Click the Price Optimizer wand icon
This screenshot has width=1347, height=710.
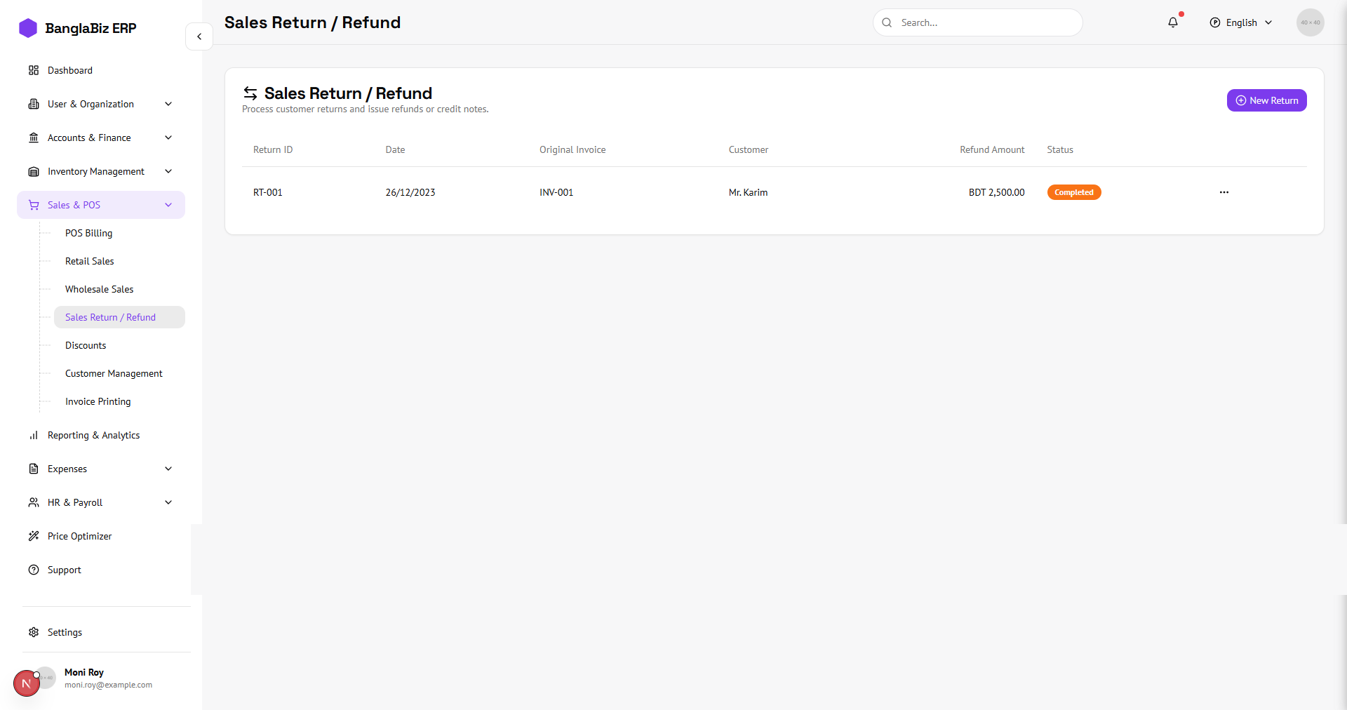pyautogui.click(x=34, y=536)
